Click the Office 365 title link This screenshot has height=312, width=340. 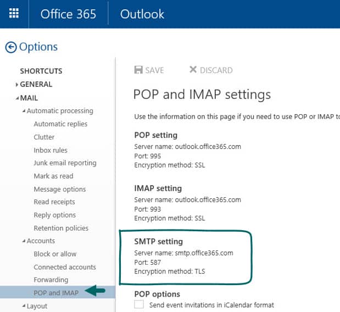click(x=68, y=14)
